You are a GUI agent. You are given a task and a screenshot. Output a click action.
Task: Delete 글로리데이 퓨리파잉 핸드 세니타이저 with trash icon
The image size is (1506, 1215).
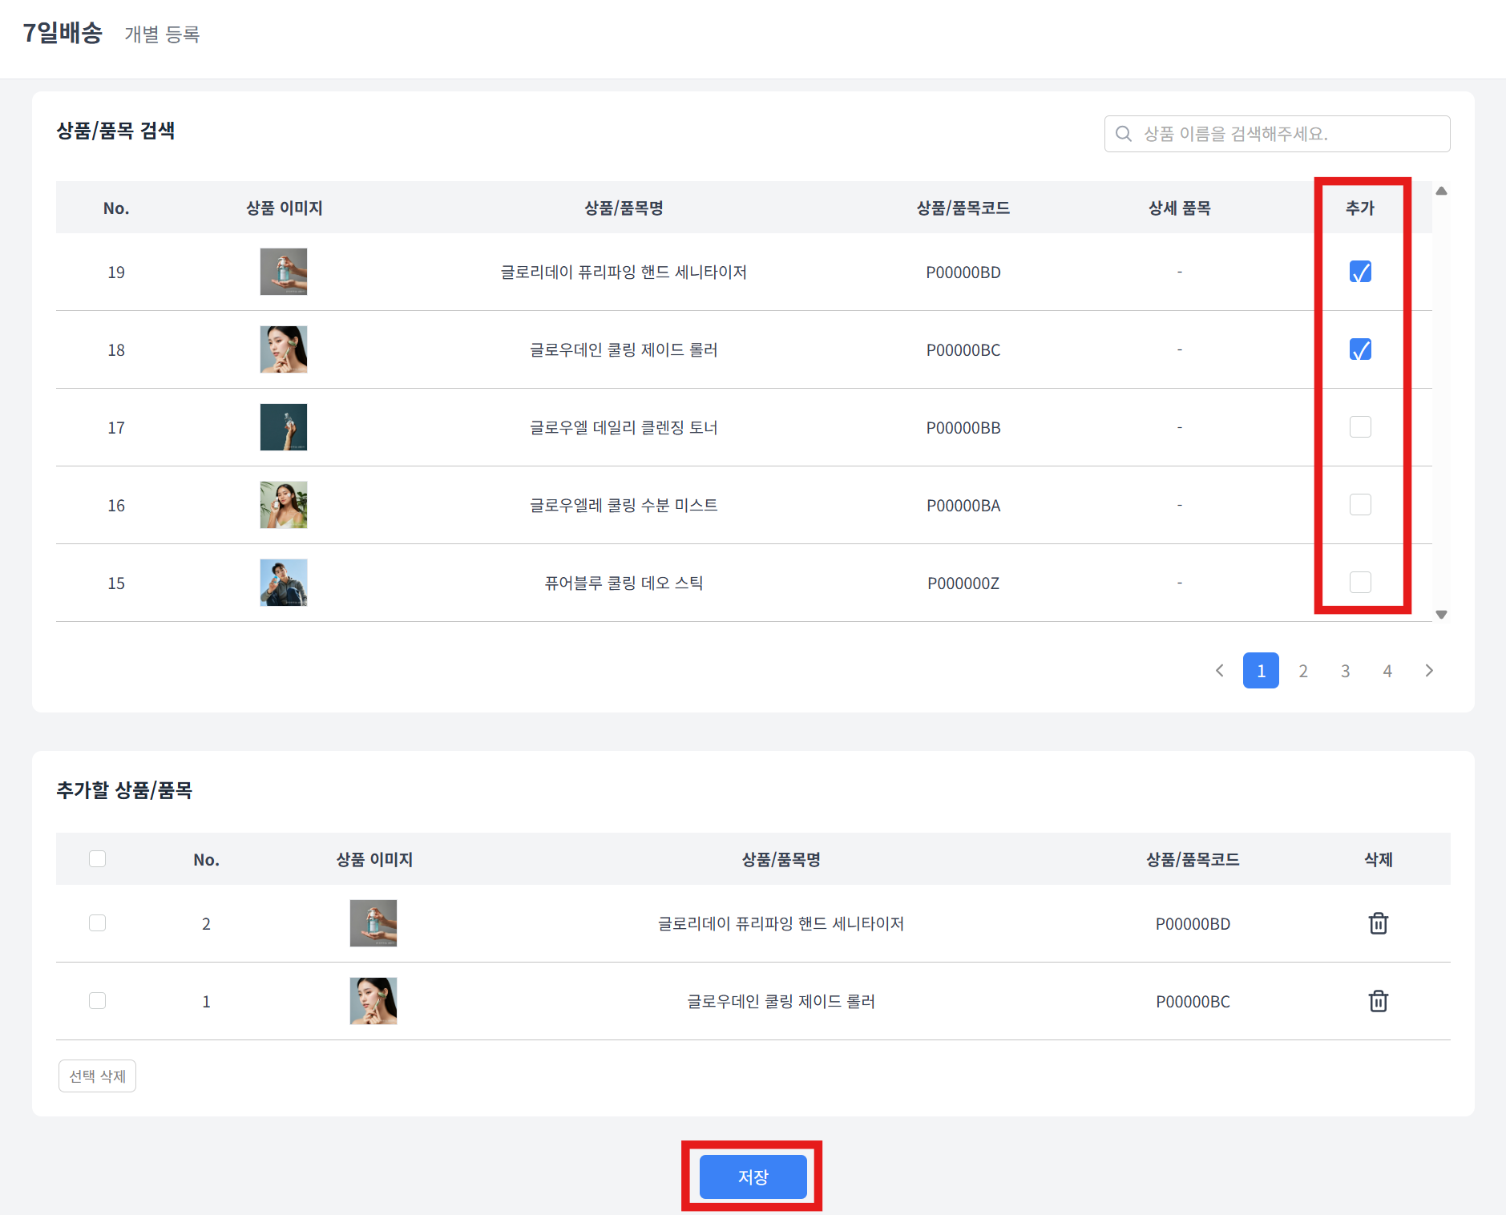tap(1378, 923)
